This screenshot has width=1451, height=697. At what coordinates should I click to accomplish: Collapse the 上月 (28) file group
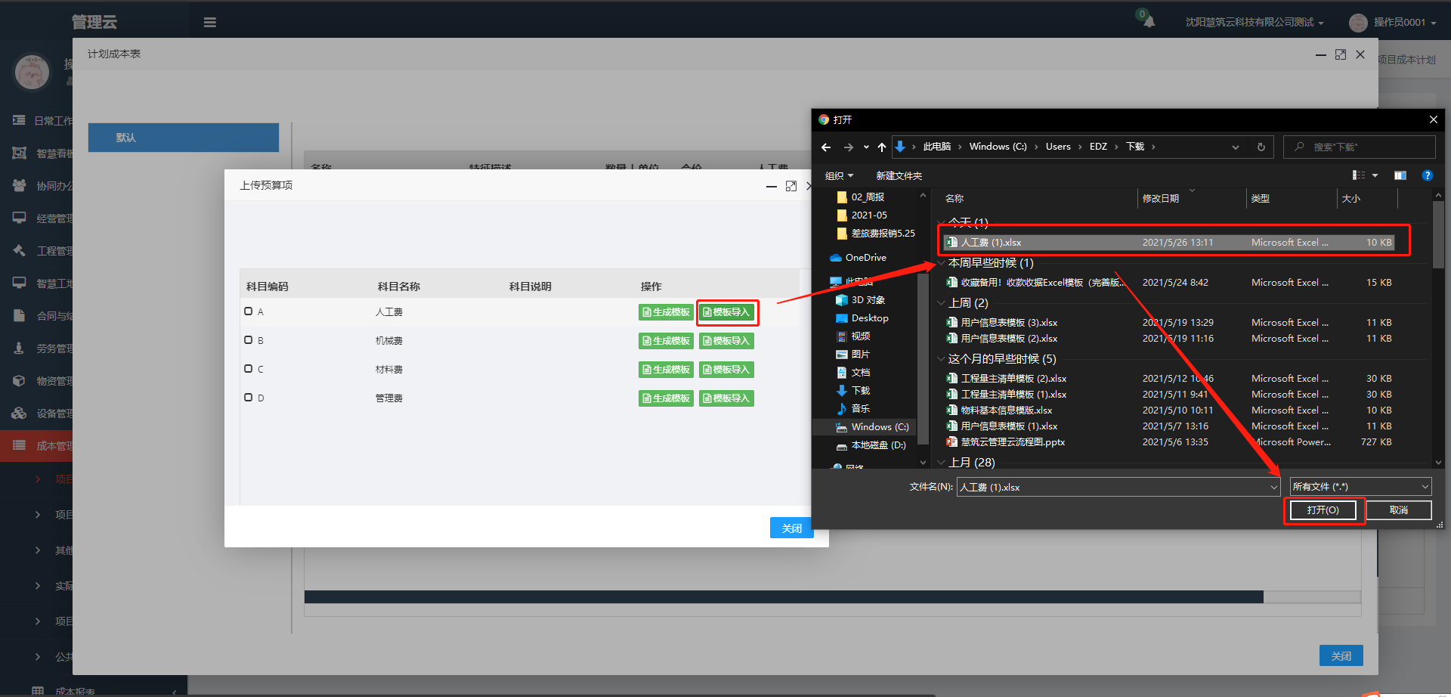coord(942,463)
